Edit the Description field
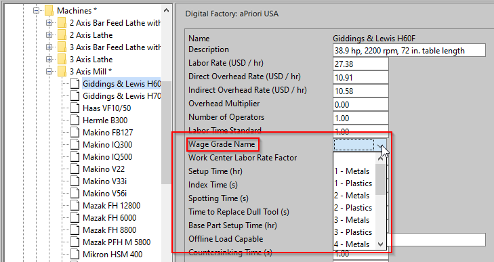This screenshot has height=262, width=494. (409, 50)
